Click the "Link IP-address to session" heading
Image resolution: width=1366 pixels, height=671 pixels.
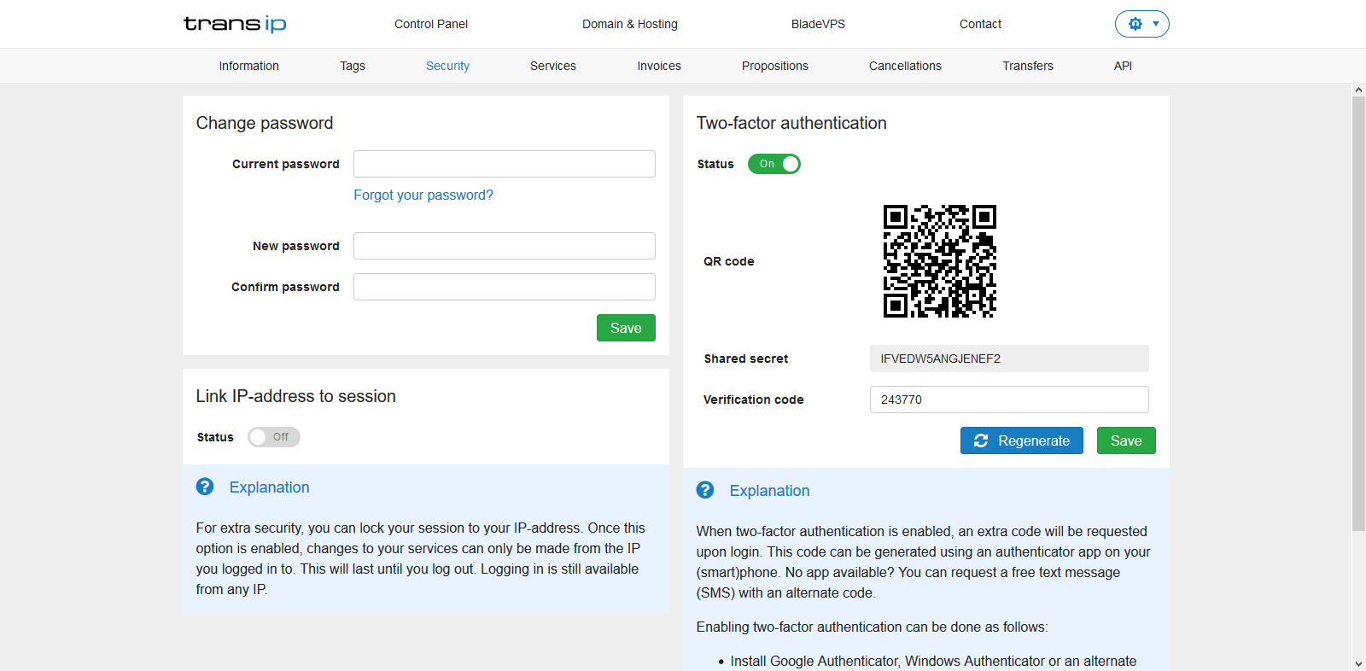295,396
